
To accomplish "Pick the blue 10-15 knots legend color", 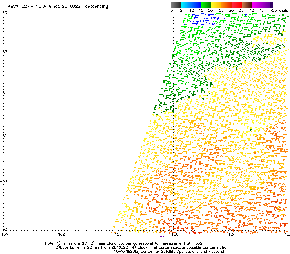I will point(196,5).
